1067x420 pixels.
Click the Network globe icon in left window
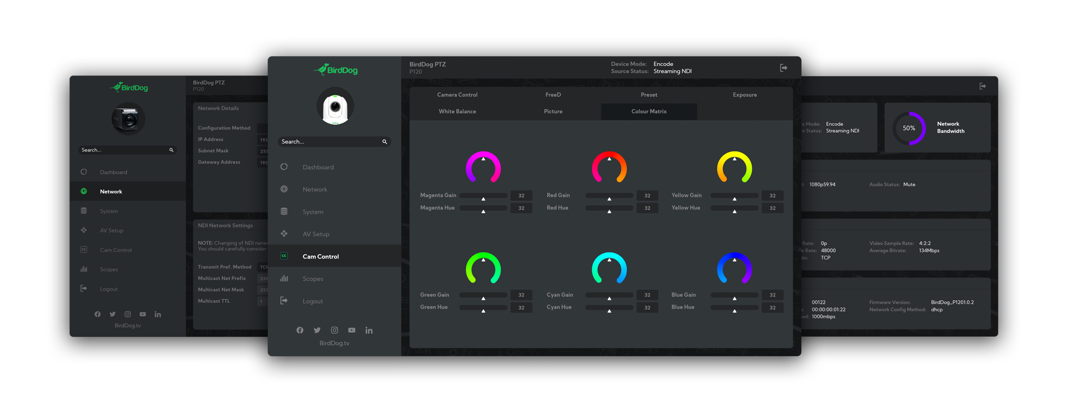pyautogui.click(x=84, y=191)
